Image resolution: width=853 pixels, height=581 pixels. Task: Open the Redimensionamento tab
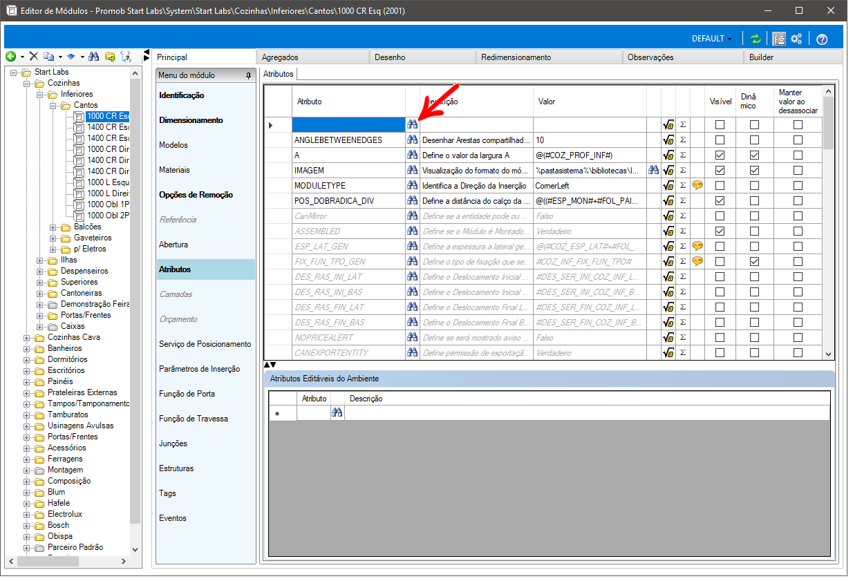click(549, 57)
